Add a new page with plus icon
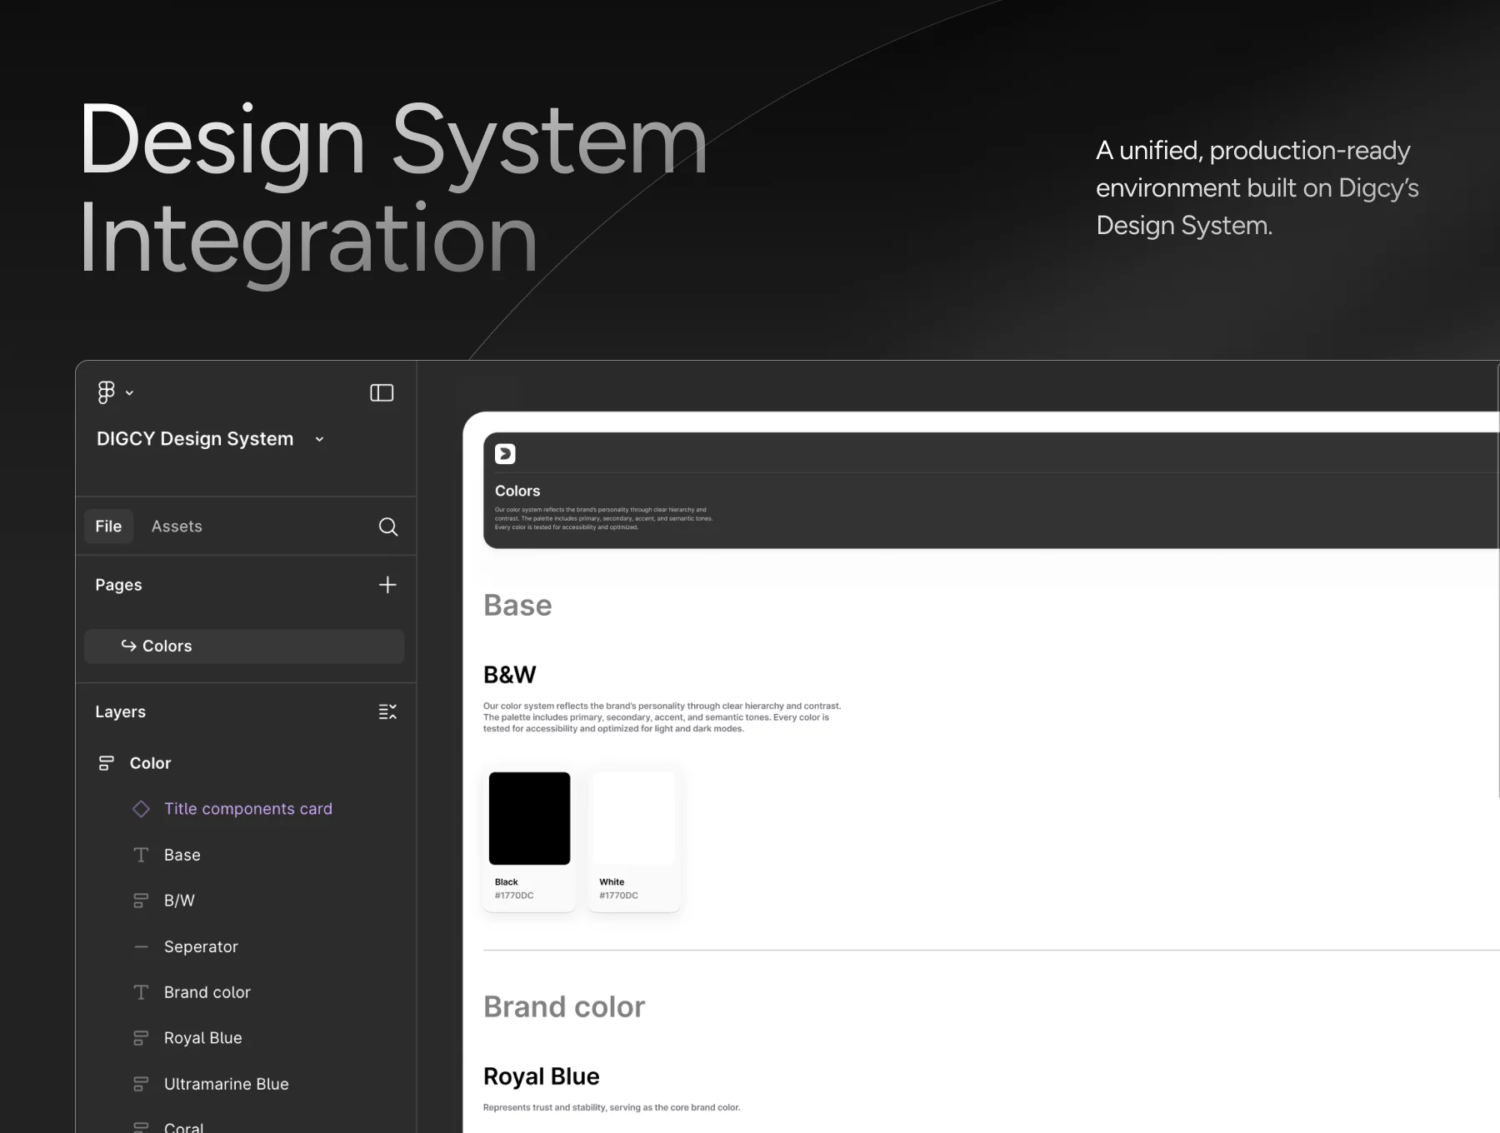The height and width of the screenshot is (1133, 1500). [x=387, y=585]
